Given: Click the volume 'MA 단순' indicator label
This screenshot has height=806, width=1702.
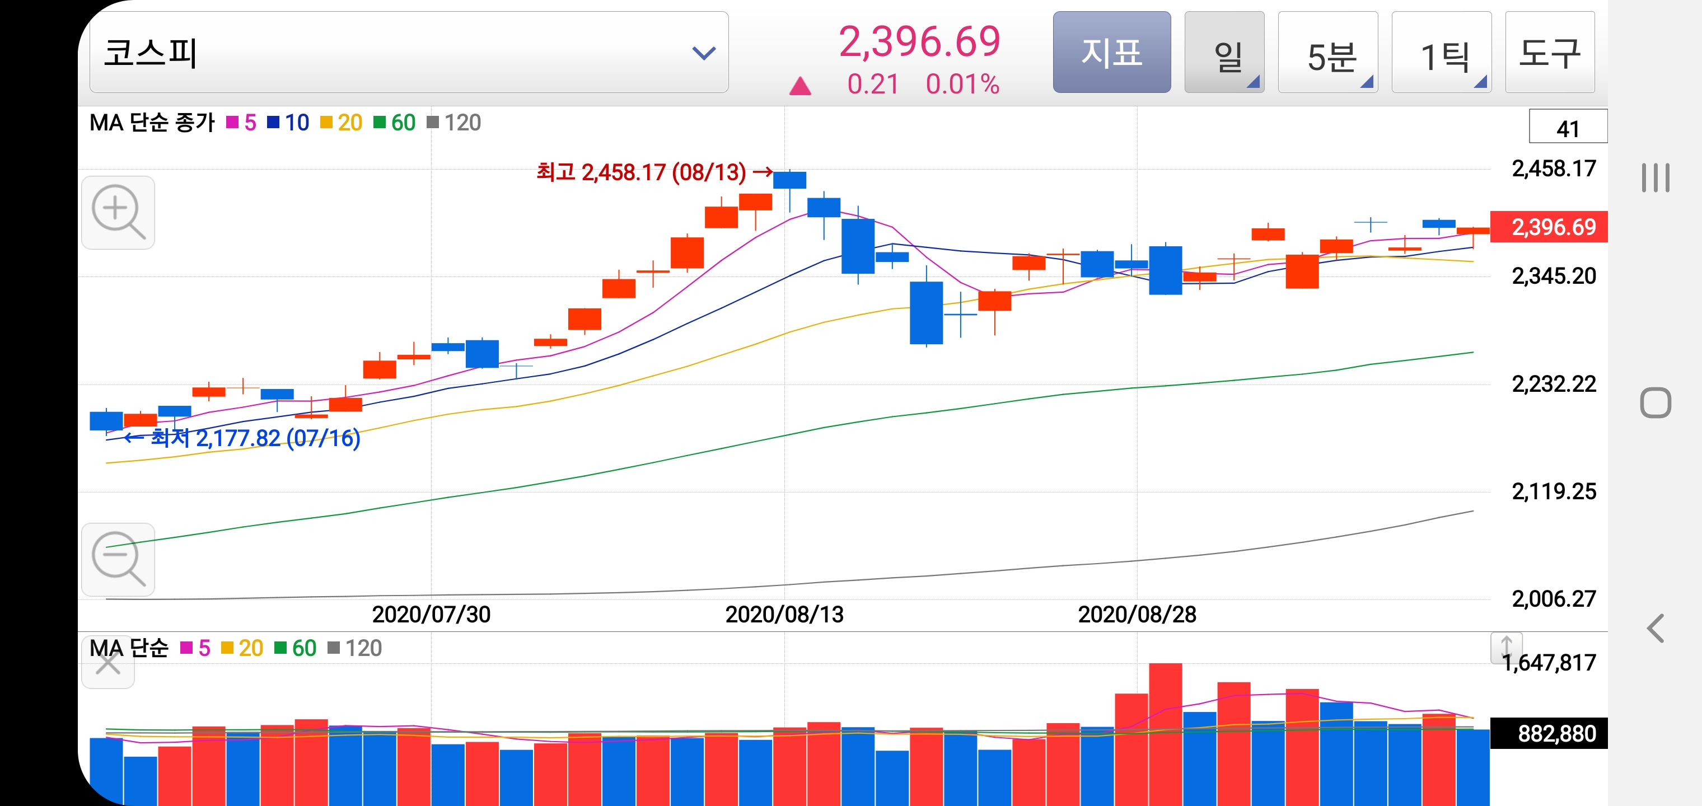Looking at the screenshot, I should pos(129,648).
